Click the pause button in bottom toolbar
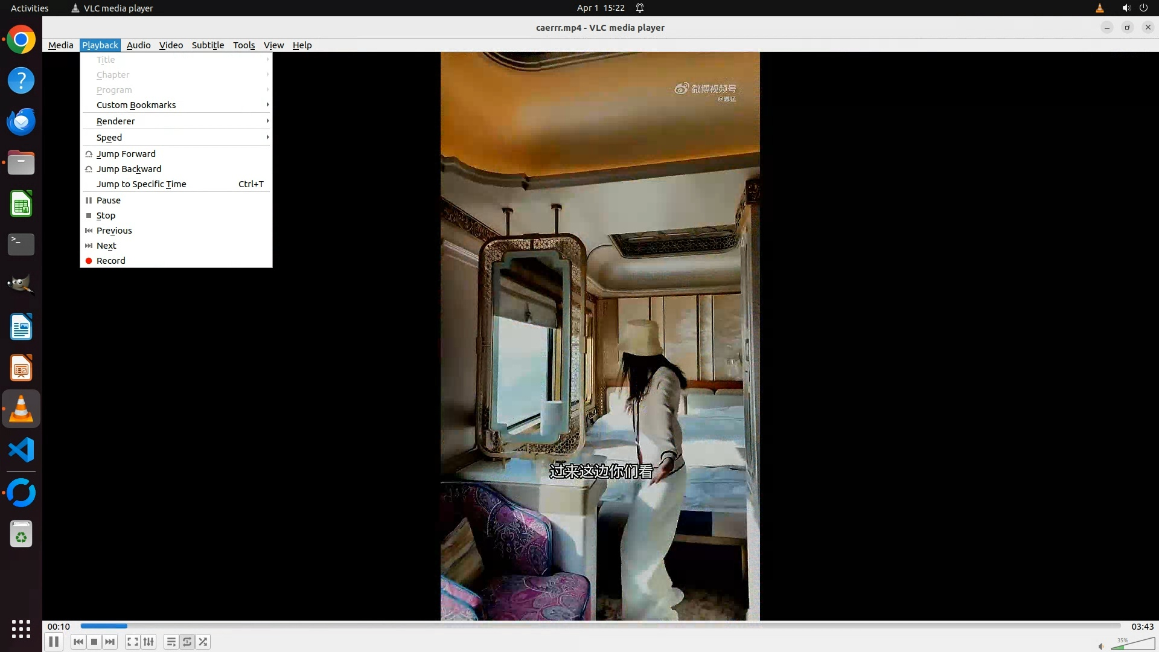The image size is (1159, 652). (54, 642)
